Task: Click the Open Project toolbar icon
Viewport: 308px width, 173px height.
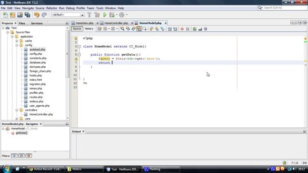Action: click(x=20, y=15)
